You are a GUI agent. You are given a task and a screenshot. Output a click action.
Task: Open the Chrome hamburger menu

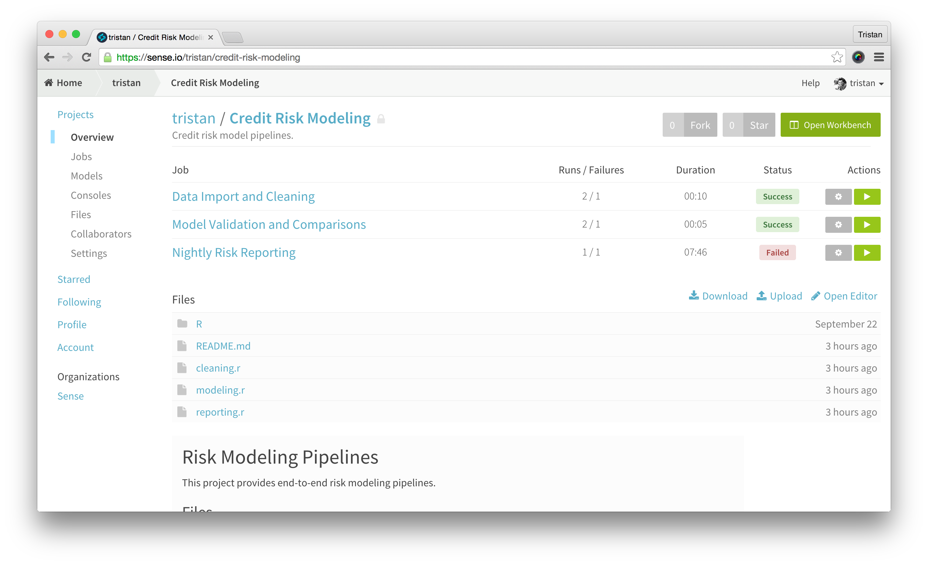pos(879,57)
